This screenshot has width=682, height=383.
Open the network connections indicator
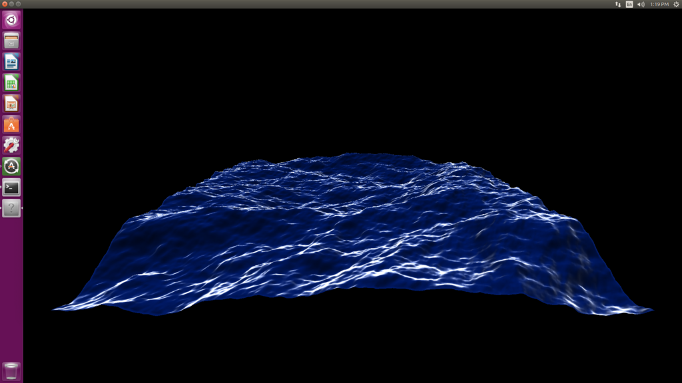pos(617,5)
